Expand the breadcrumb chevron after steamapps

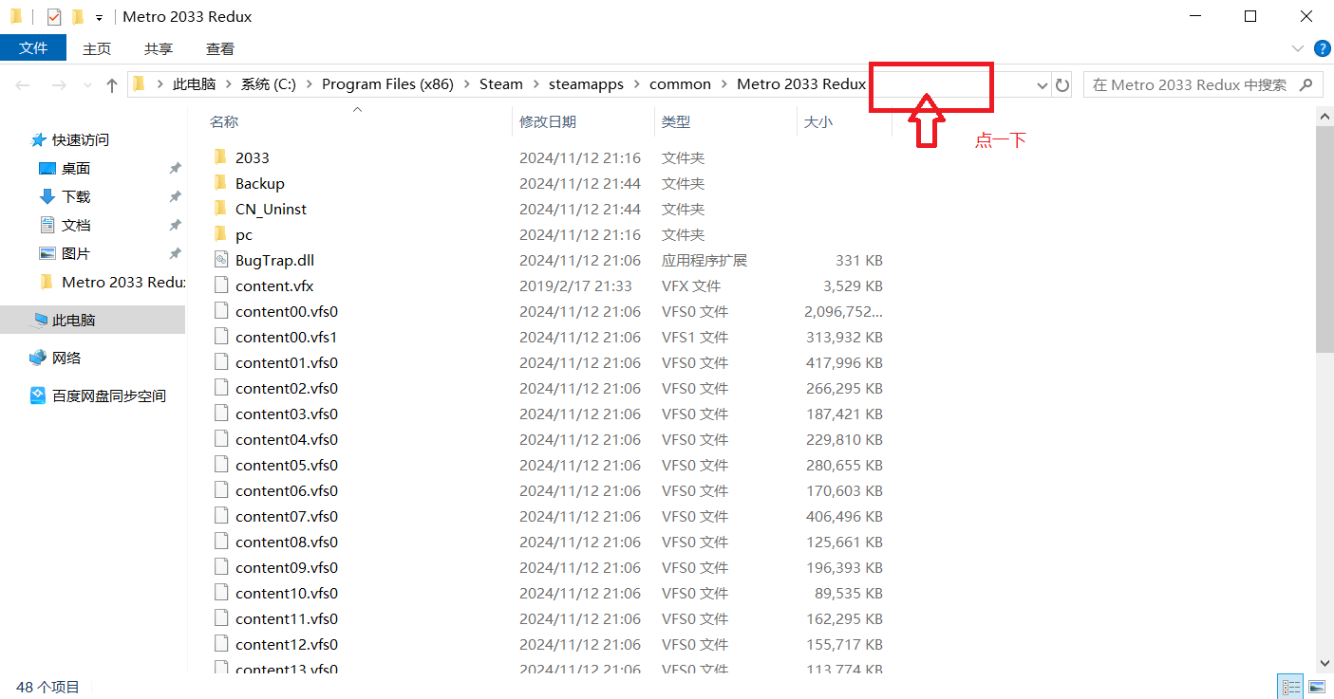coord(637,84)
